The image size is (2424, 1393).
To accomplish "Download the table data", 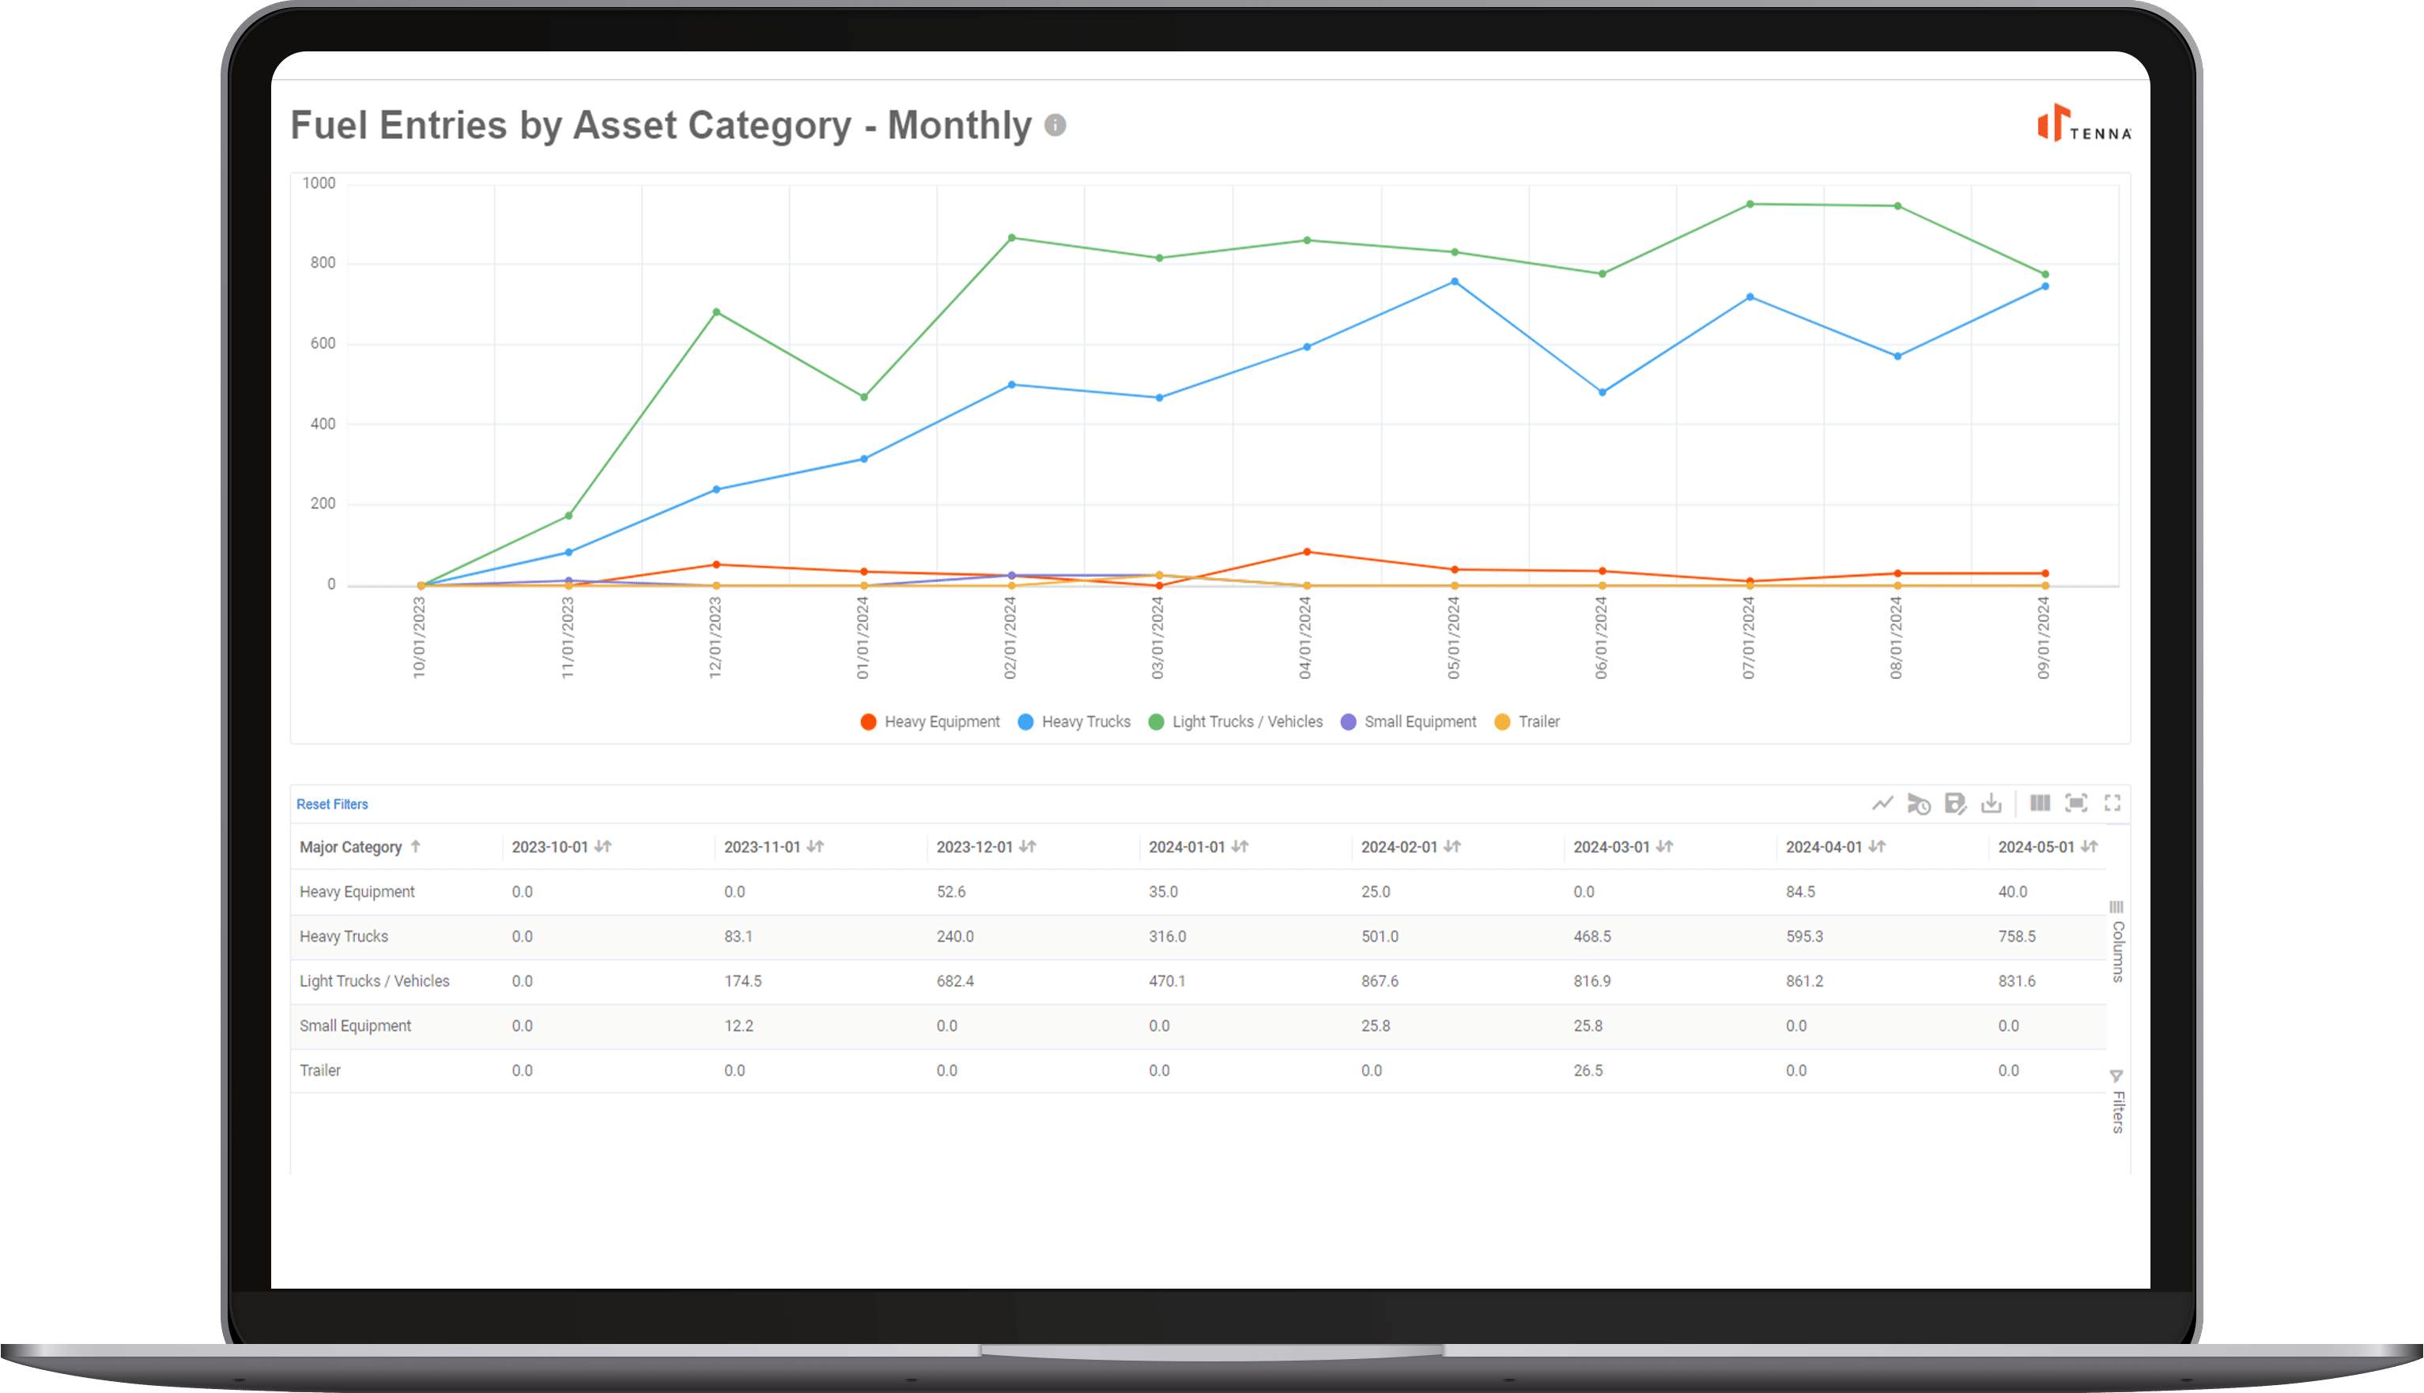I will click(1992, 804).
